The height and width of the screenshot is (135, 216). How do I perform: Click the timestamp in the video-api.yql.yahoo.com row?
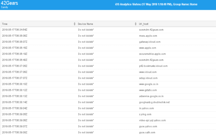pyautogui.click(x=15, y=120)
